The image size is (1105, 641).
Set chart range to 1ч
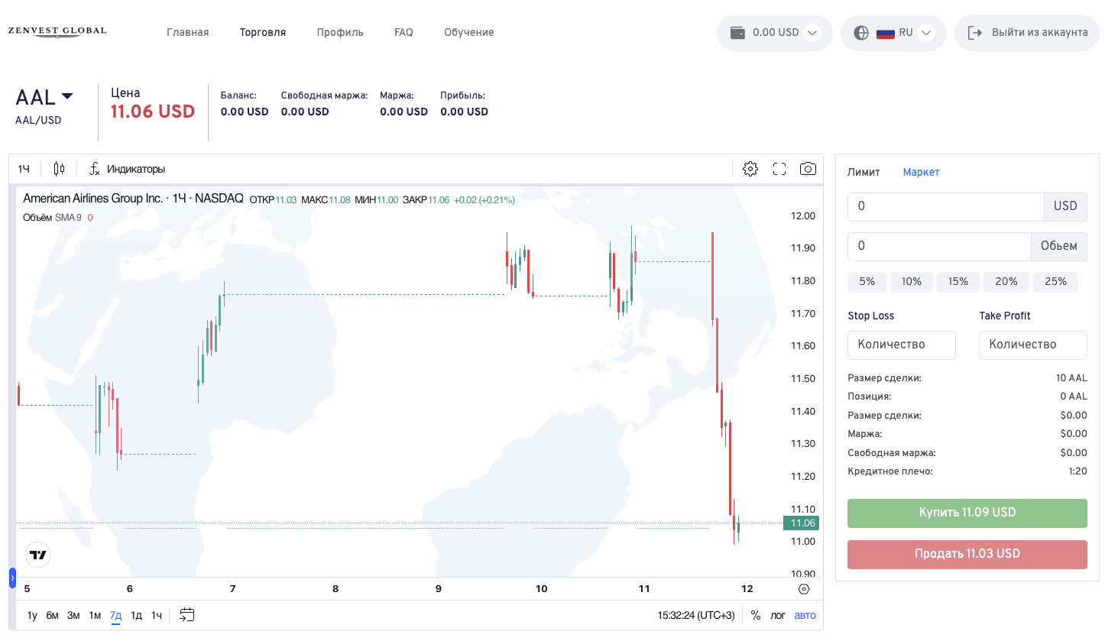click(x=156, y=615)
